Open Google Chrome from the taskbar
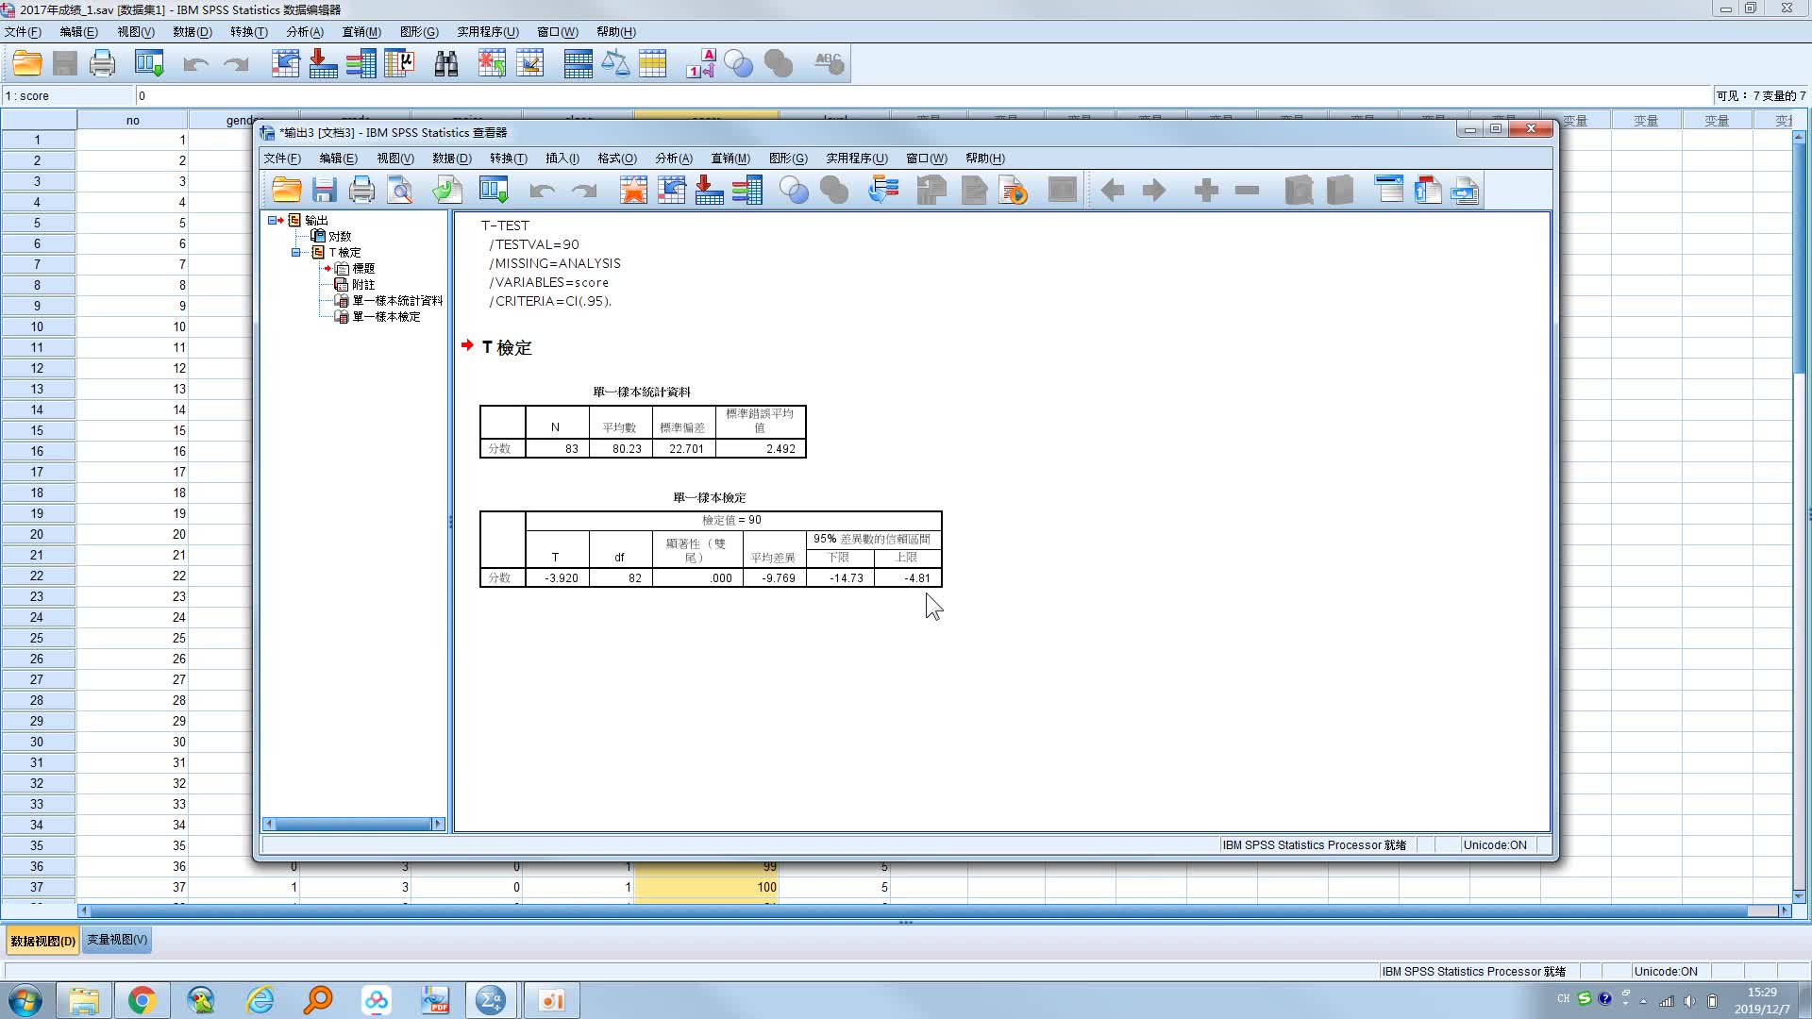 (143, 1000)
